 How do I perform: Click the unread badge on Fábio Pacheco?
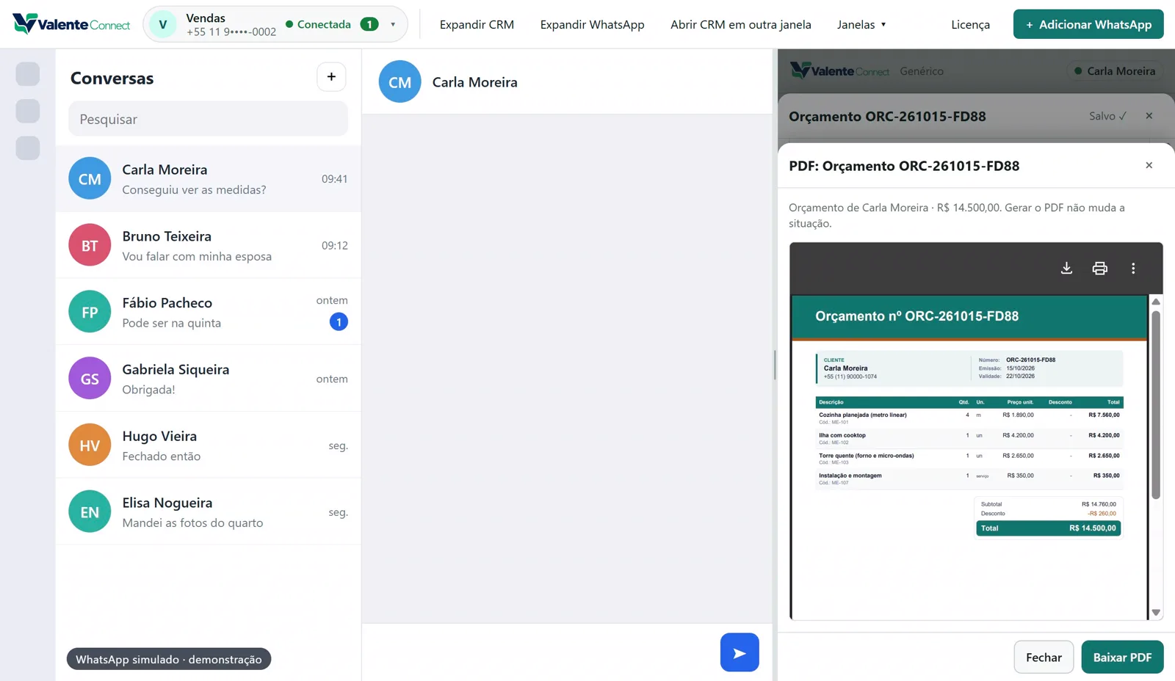(339, 321)
